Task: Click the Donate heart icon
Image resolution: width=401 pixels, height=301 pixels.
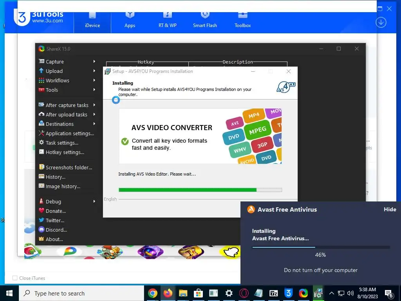Action: point(41,210)
